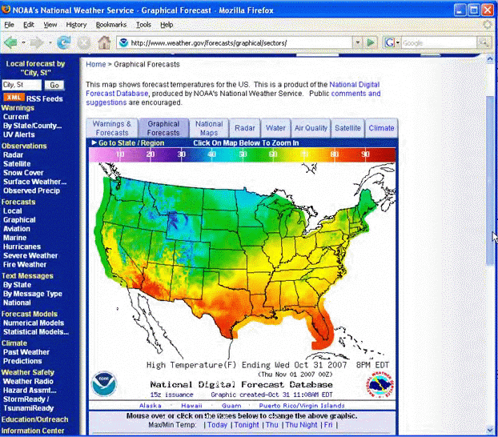Image resolution: width=498 pixels, height=437 pixels.
Task: Click the City, St input field
Action: pos(22,85)
